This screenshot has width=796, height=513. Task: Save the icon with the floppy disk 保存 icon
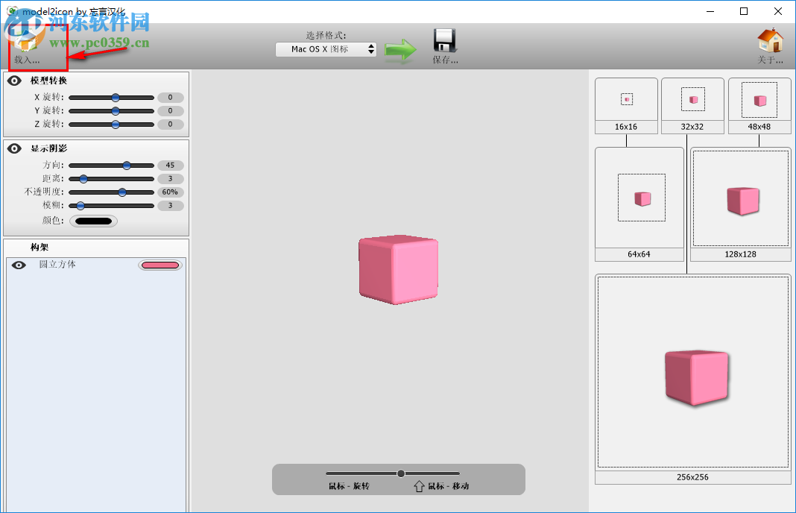[443, 41]
